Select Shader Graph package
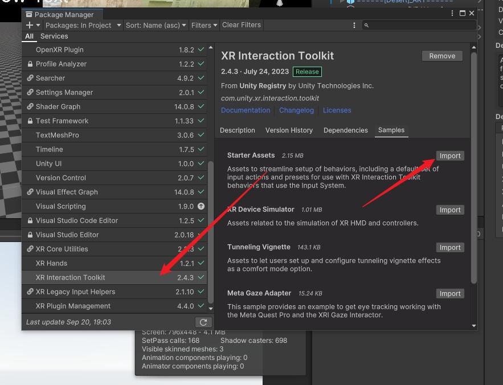Viewport: 503px width, 385px height. click(x=114, y=107)
